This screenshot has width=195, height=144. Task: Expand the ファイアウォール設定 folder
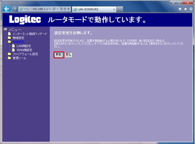coord(23,54)
